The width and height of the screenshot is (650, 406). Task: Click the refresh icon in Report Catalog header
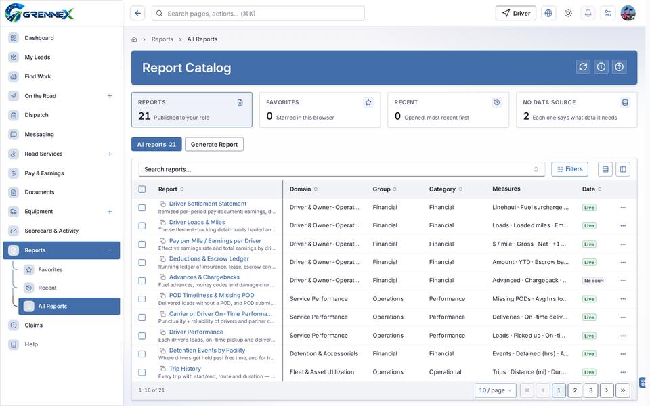(583, 67)
